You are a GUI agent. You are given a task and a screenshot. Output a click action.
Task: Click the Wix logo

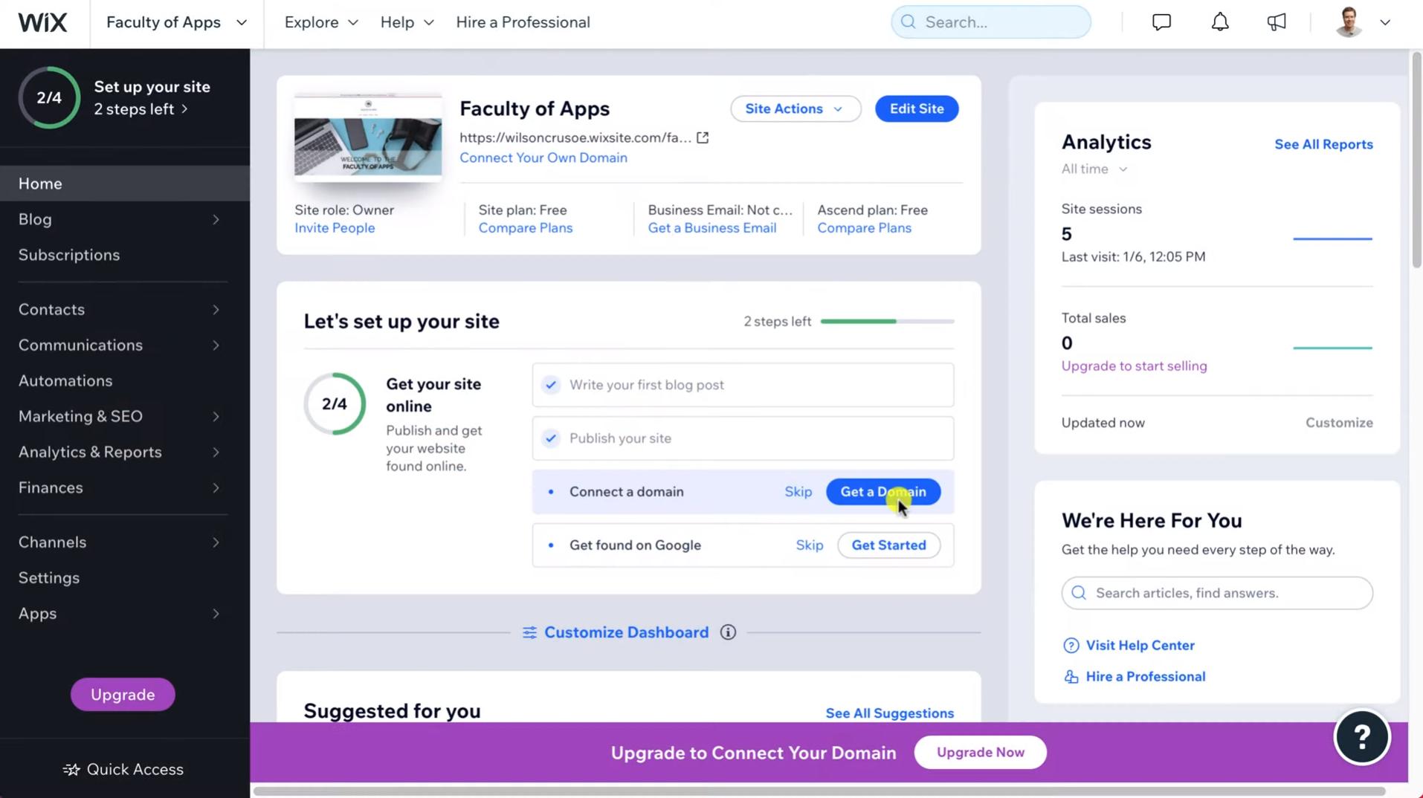click(42, 22)
